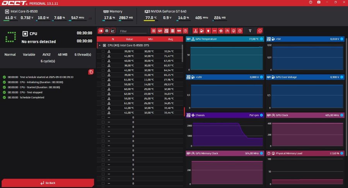The image size is (348, 188).
Task: Open the help icon in title bar
Action: click(310, 2)
